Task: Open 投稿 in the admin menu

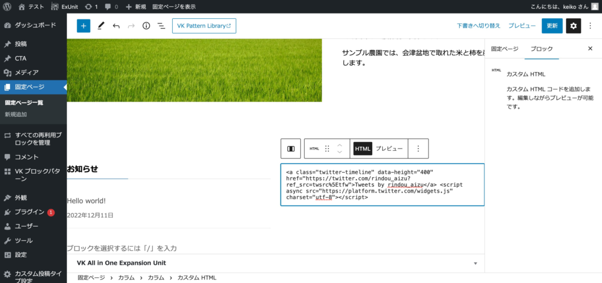Action: [x=34, y=44]
